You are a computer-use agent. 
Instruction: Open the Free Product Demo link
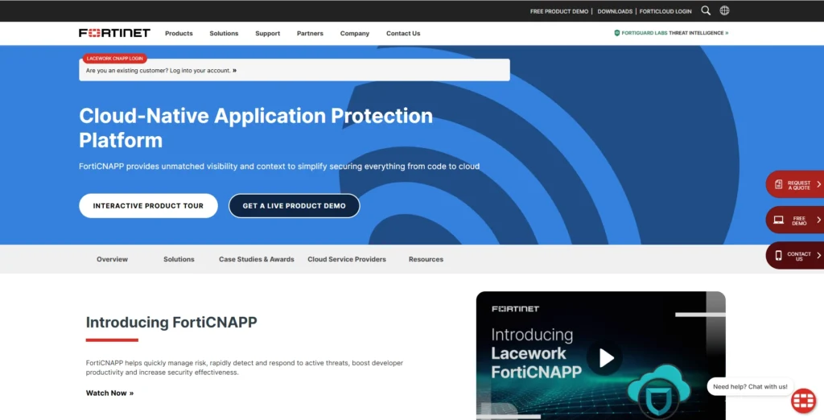coord(559,11)
